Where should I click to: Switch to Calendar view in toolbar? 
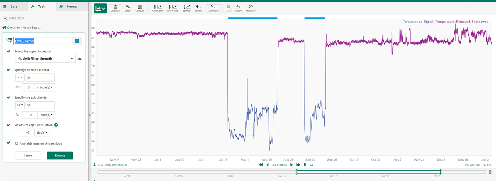tap(115, 8)
